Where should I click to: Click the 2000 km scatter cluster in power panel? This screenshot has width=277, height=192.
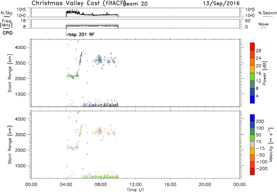72,76
